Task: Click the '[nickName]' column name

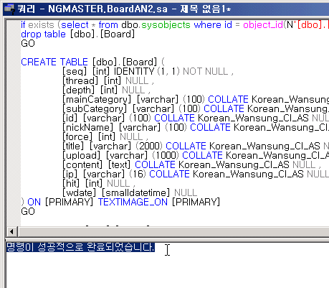Action: tap(87, 127)
